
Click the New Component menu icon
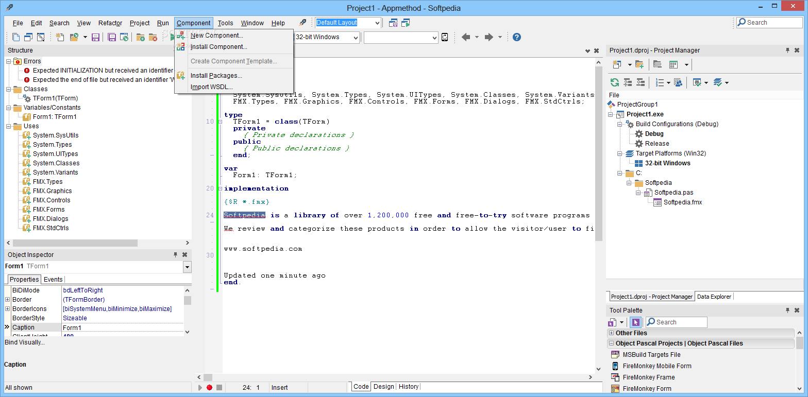tap(181, 36)
